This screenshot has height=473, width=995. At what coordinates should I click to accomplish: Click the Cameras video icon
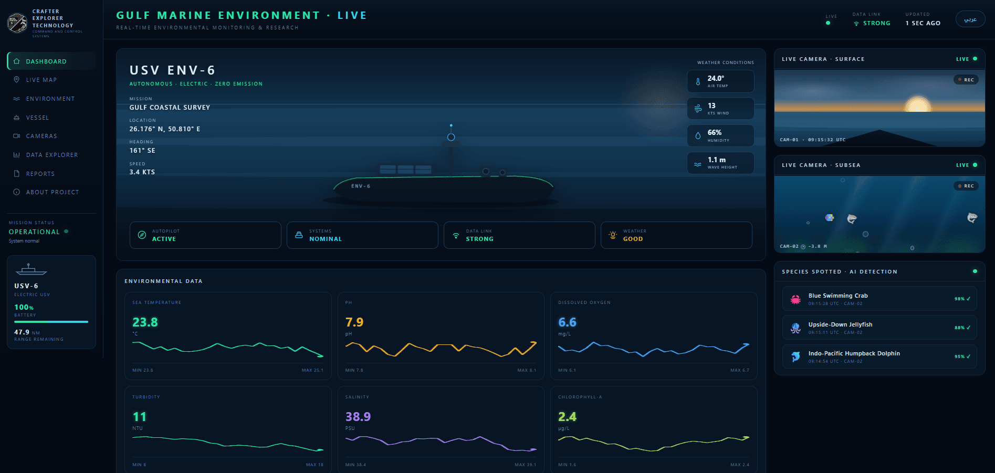coord(17,136)
